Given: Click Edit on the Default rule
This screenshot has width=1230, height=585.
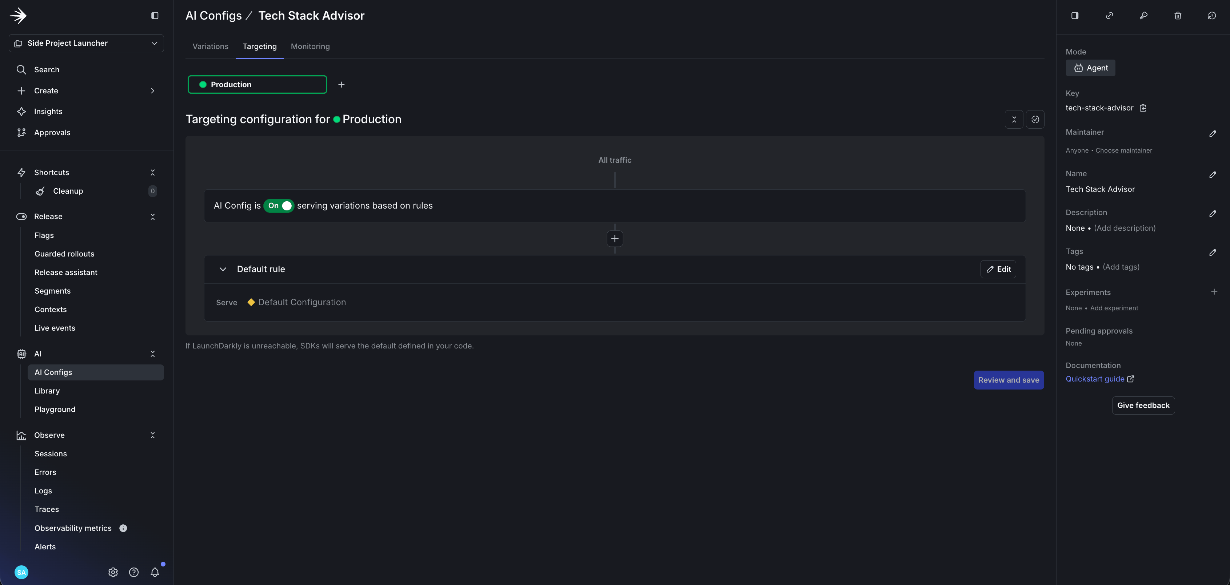Looking at the screenshot, I should click(x=998, y=269).
